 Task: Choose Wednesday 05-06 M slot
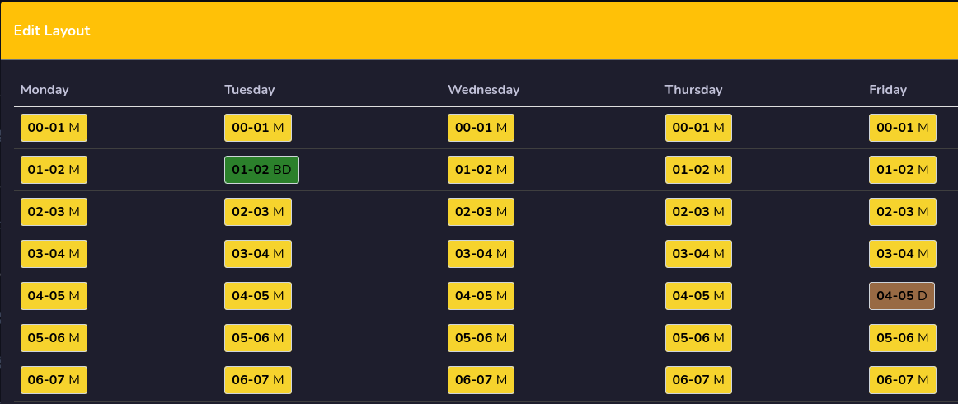(x=481, y=338)
